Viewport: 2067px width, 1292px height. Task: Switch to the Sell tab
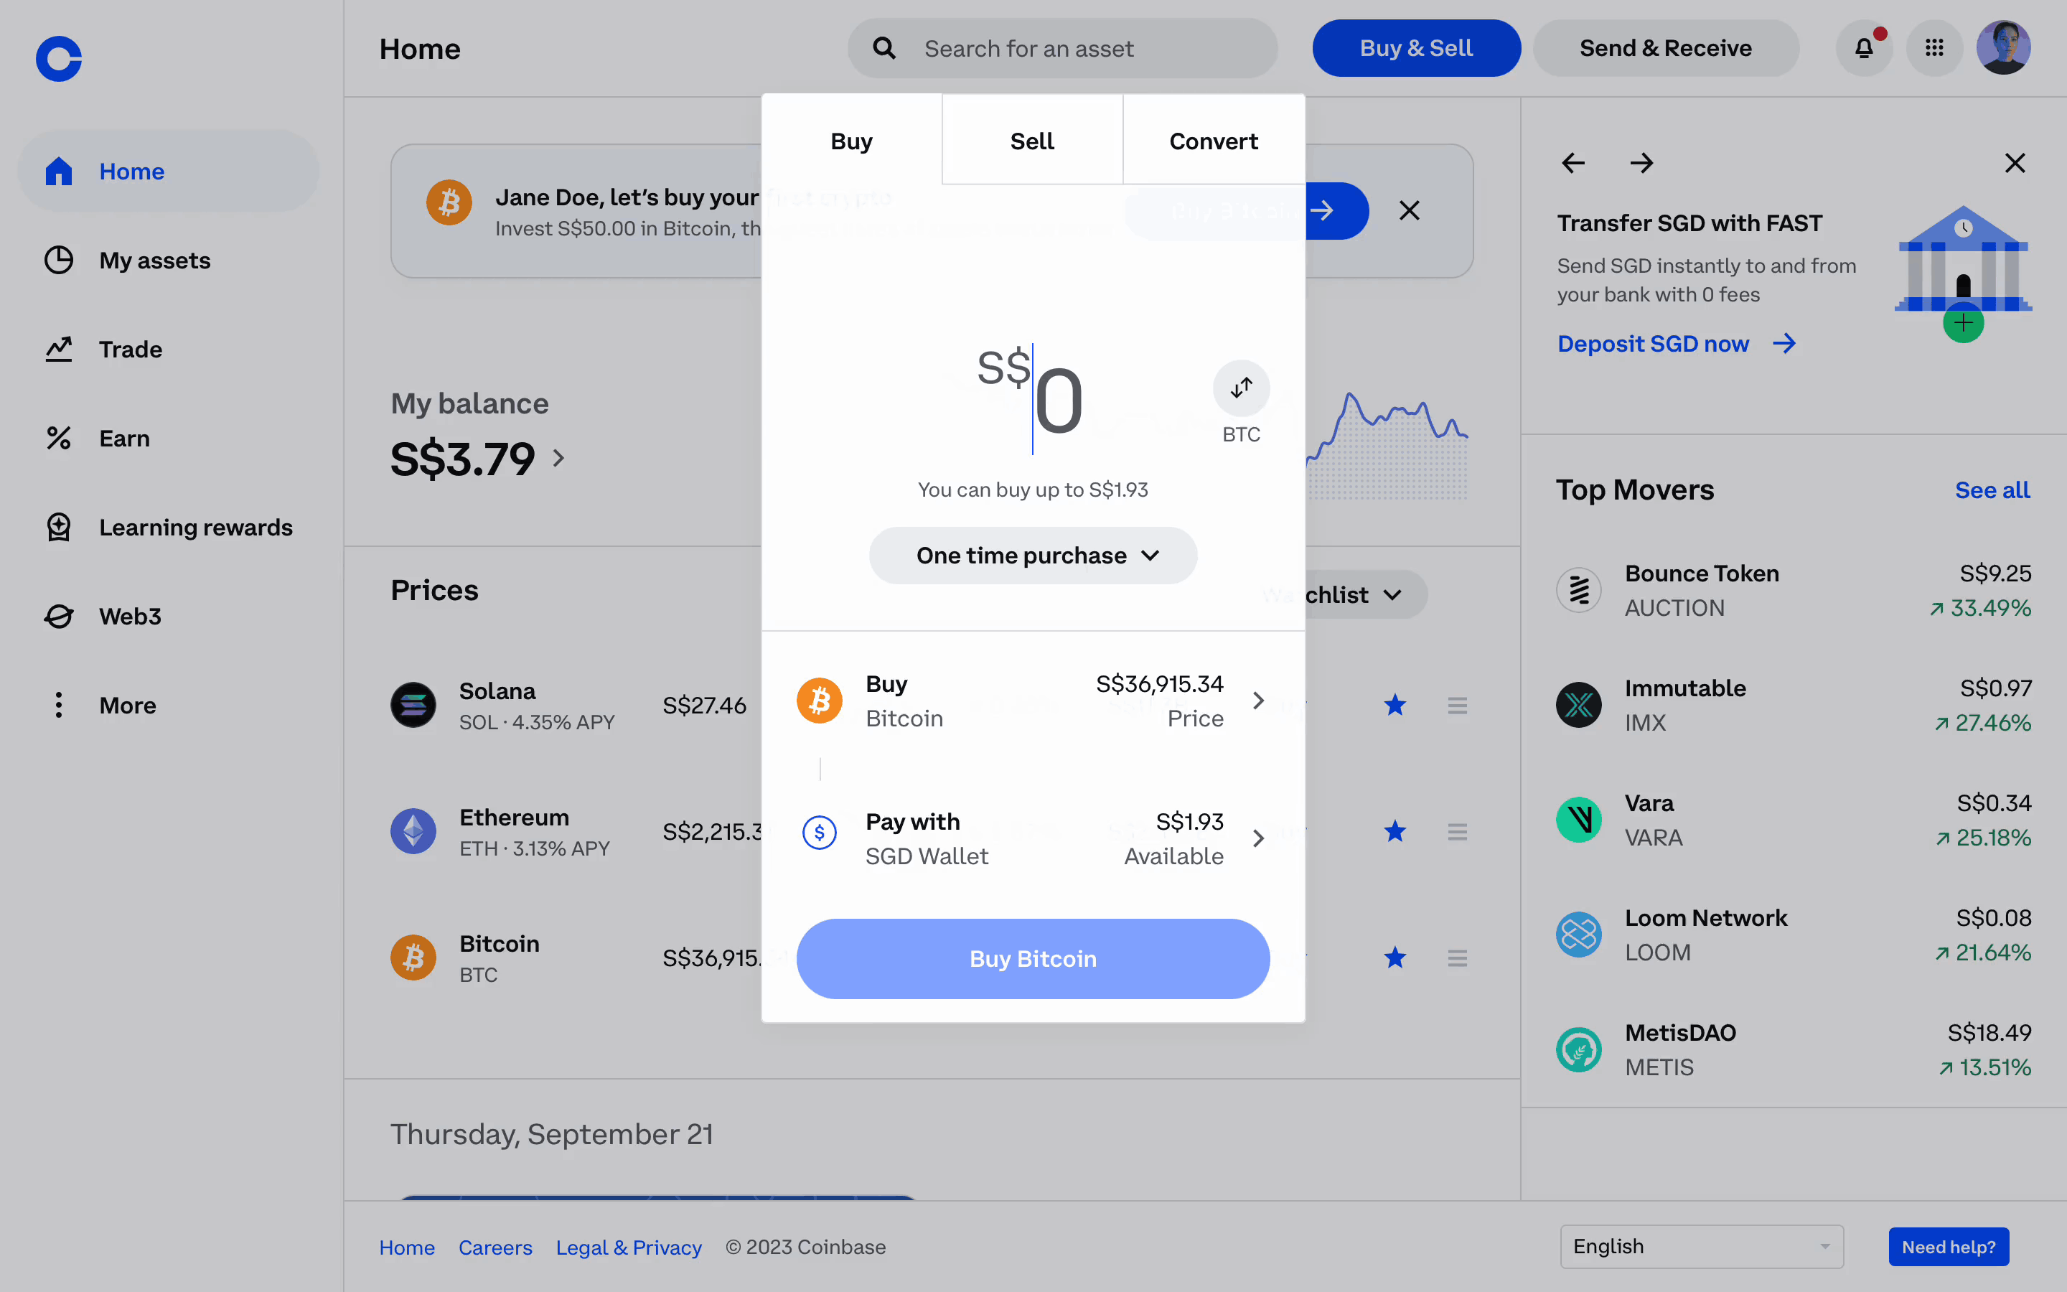coord(1032,141)
